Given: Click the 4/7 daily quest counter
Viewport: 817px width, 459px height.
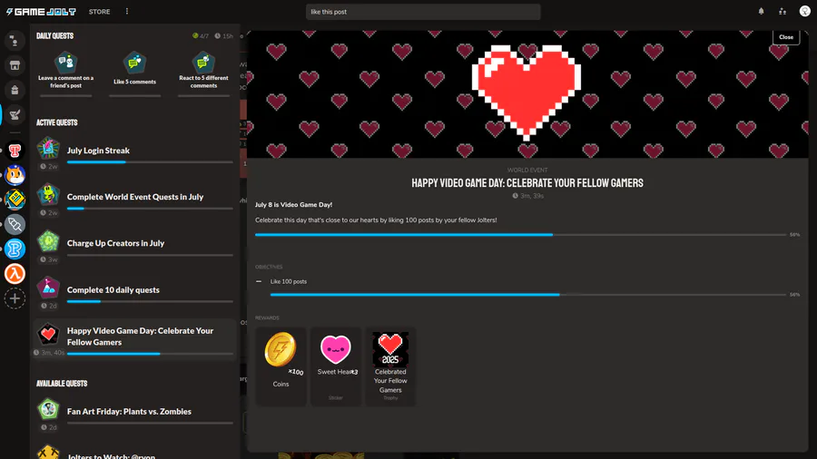Looking at the screenshot, I should [201, 36].
